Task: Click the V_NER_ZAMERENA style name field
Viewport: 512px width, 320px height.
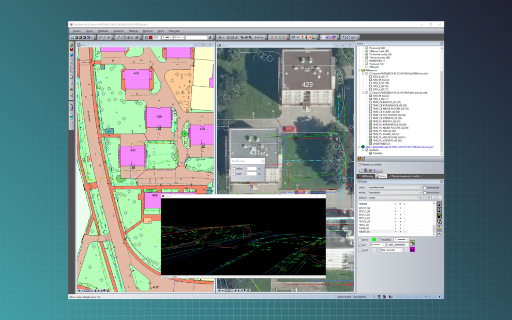Action: [398, 245]
